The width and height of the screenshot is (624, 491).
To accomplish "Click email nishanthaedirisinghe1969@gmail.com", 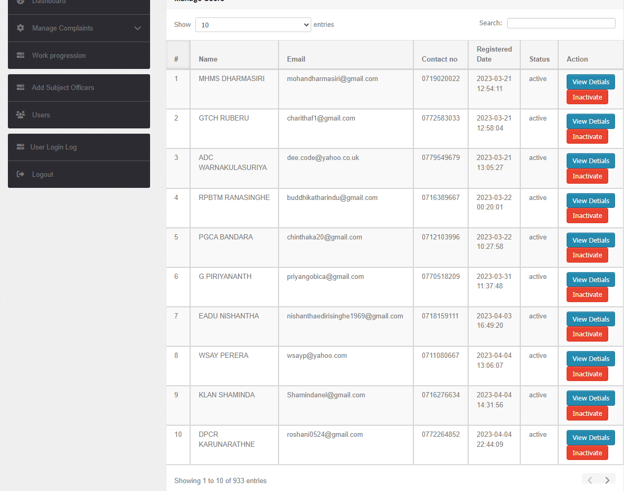I will (344, 316).
